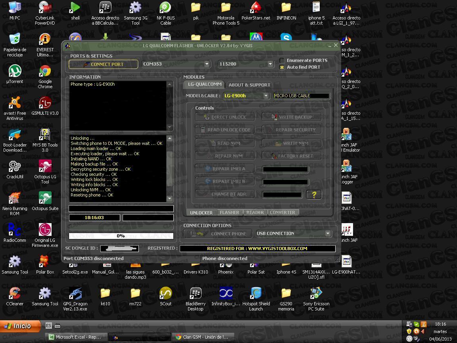Click the READ UNLOCK CODE button
Image resolution: width=457 pixels, height=343 pixels.
click(x=225, y=130)
